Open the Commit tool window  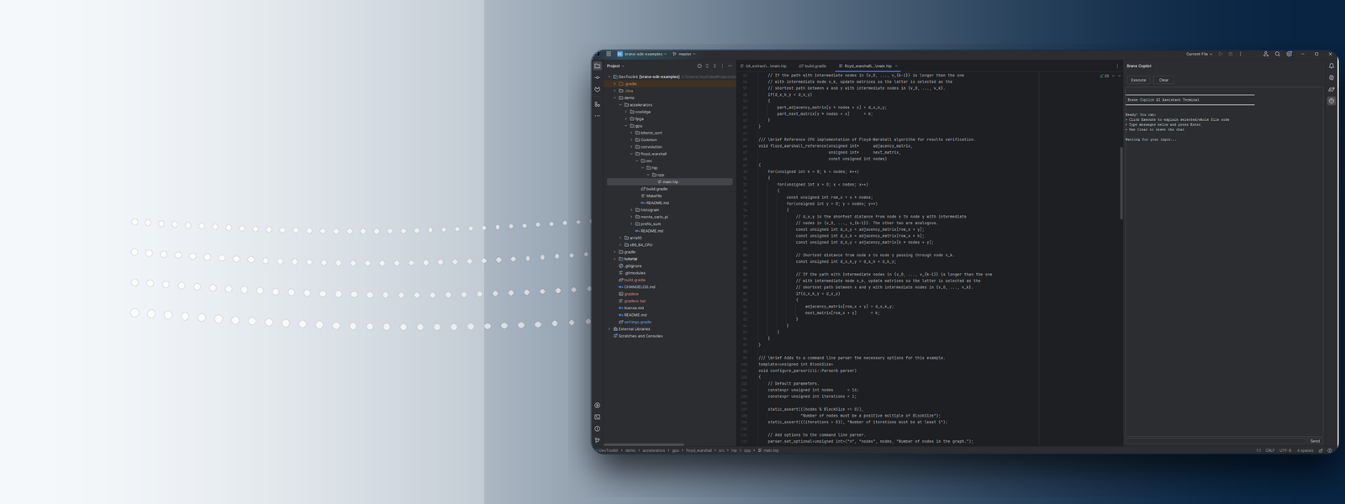598,77
